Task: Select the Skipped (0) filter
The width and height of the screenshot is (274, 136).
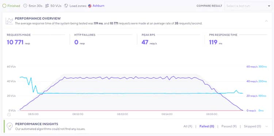Action: coord(252,126)
